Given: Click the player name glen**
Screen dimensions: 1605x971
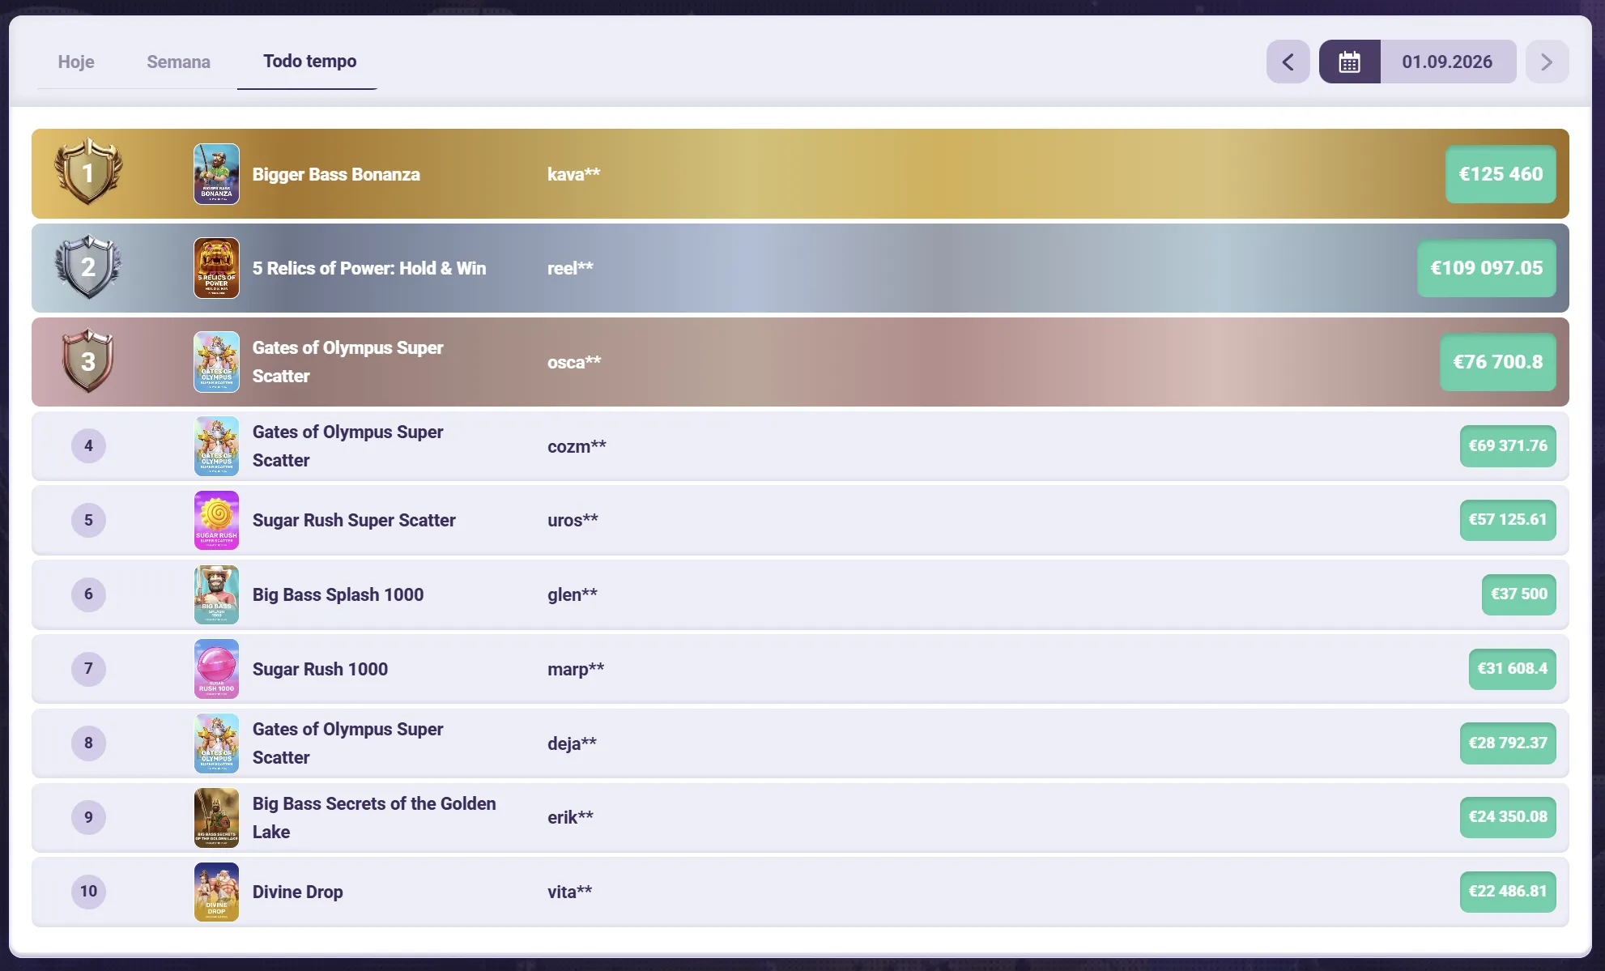Looking at the screenshot, I should (573, 594).
